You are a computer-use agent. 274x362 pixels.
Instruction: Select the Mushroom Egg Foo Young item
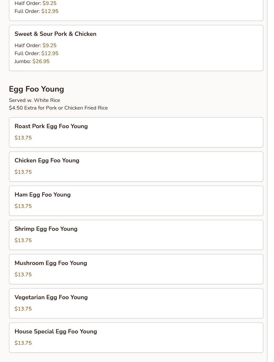51,263
